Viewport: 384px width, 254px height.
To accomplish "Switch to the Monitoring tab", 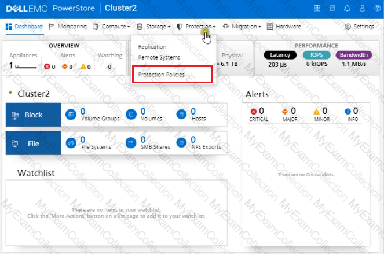I will click(x=68, y=27).
